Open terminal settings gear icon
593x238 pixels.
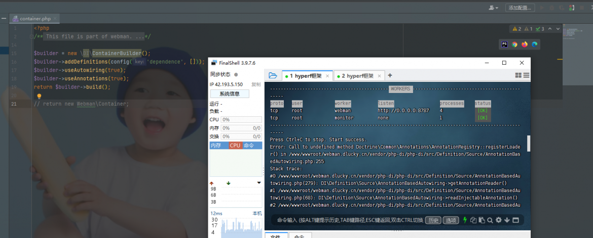click(498, 220)
